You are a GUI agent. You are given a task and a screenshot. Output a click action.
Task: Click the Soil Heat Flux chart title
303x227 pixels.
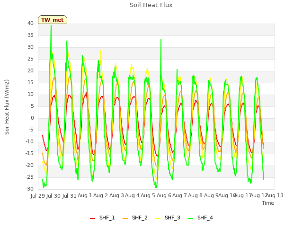[x=151, y=5]
